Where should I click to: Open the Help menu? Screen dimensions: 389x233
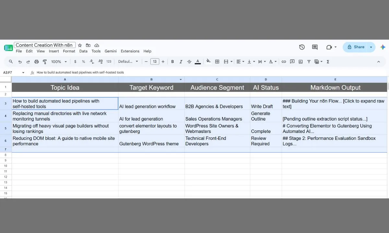(147, 51)
